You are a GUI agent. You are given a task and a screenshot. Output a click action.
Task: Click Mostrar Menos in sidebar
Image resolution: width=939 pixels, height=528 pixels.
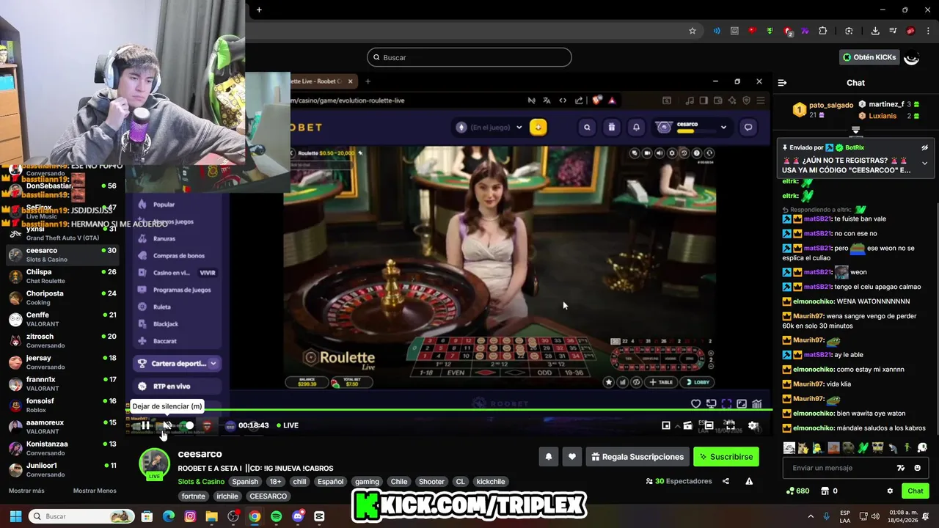(x=95, y=491)
